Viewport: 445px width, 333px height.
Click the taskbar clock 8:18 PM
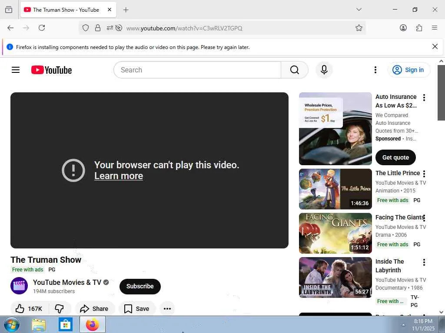click(423, 321)
